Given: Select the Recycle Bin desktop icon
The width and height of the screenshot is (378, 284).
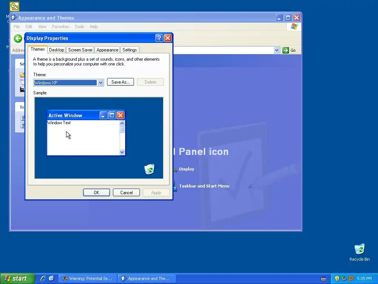Looking at the screenshot, I should pyautogui.click(x=360, y=252).
